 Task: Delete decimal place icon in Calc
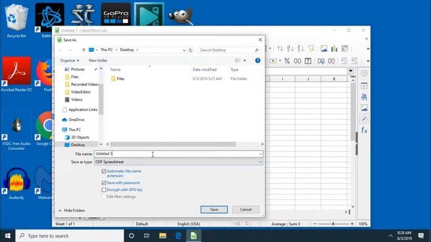331,61
